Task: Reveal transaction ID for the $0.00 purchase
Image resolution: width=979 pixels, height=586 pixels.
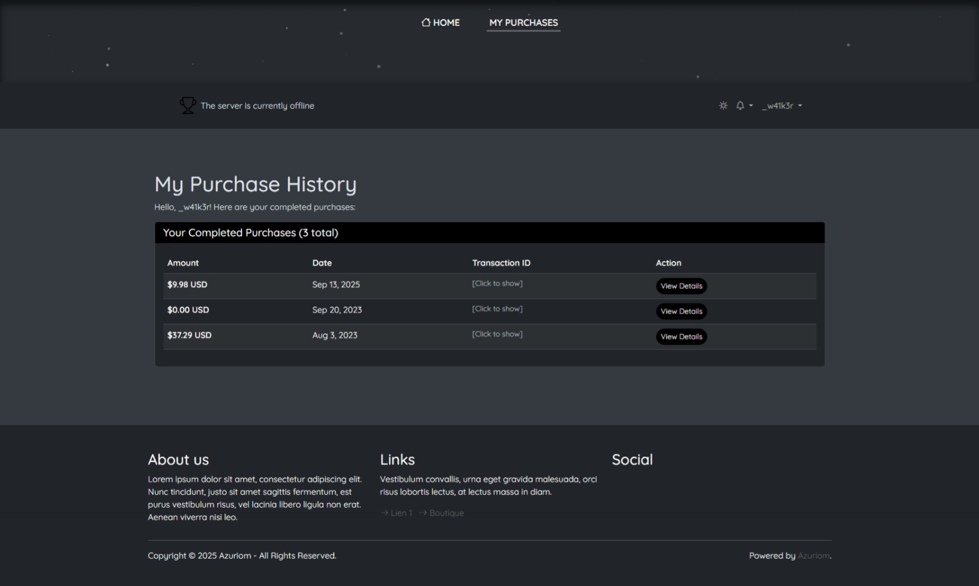Action: click(497, 308)
